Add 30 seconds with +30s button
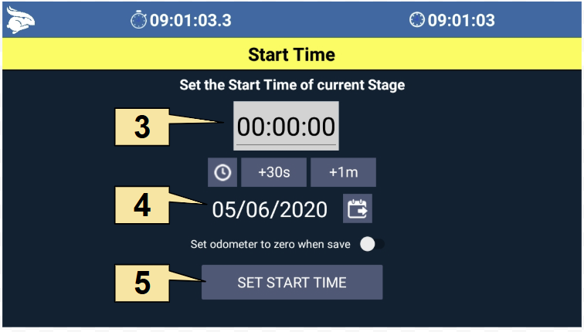The image size is (584, 332). (273, 172)
